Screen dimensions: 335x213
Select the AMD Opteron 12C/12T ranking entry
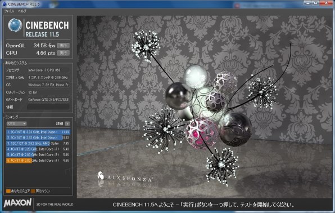pyautogui.click(x=38, y=143)
